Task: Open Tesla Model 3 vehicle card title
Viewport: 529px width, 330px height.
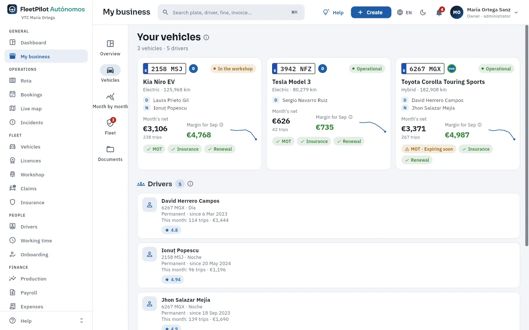Action: 291,82
